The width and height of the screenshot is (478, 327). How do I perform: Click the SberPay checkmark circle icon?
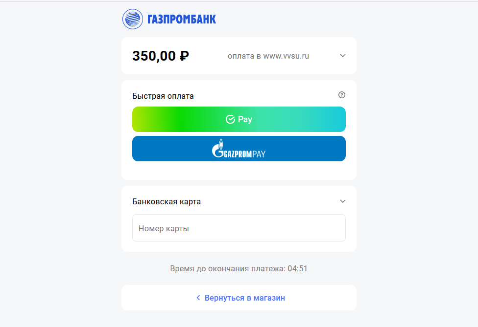tap(230, 119)
